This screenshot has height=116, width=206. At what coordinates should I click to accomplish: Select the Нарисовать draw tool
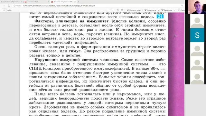tap(150, 10)
